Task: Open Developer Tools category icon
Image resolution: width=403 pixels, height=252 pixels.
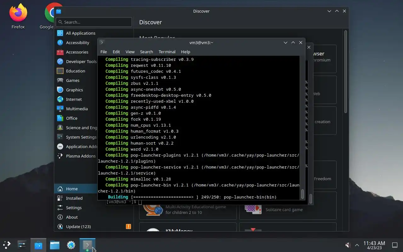Action: pos(60,61)
